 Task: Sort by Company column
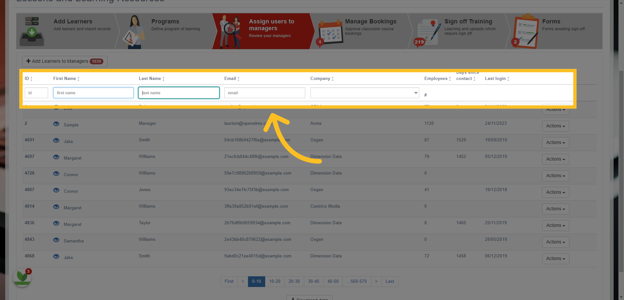(x=322, y=79)
